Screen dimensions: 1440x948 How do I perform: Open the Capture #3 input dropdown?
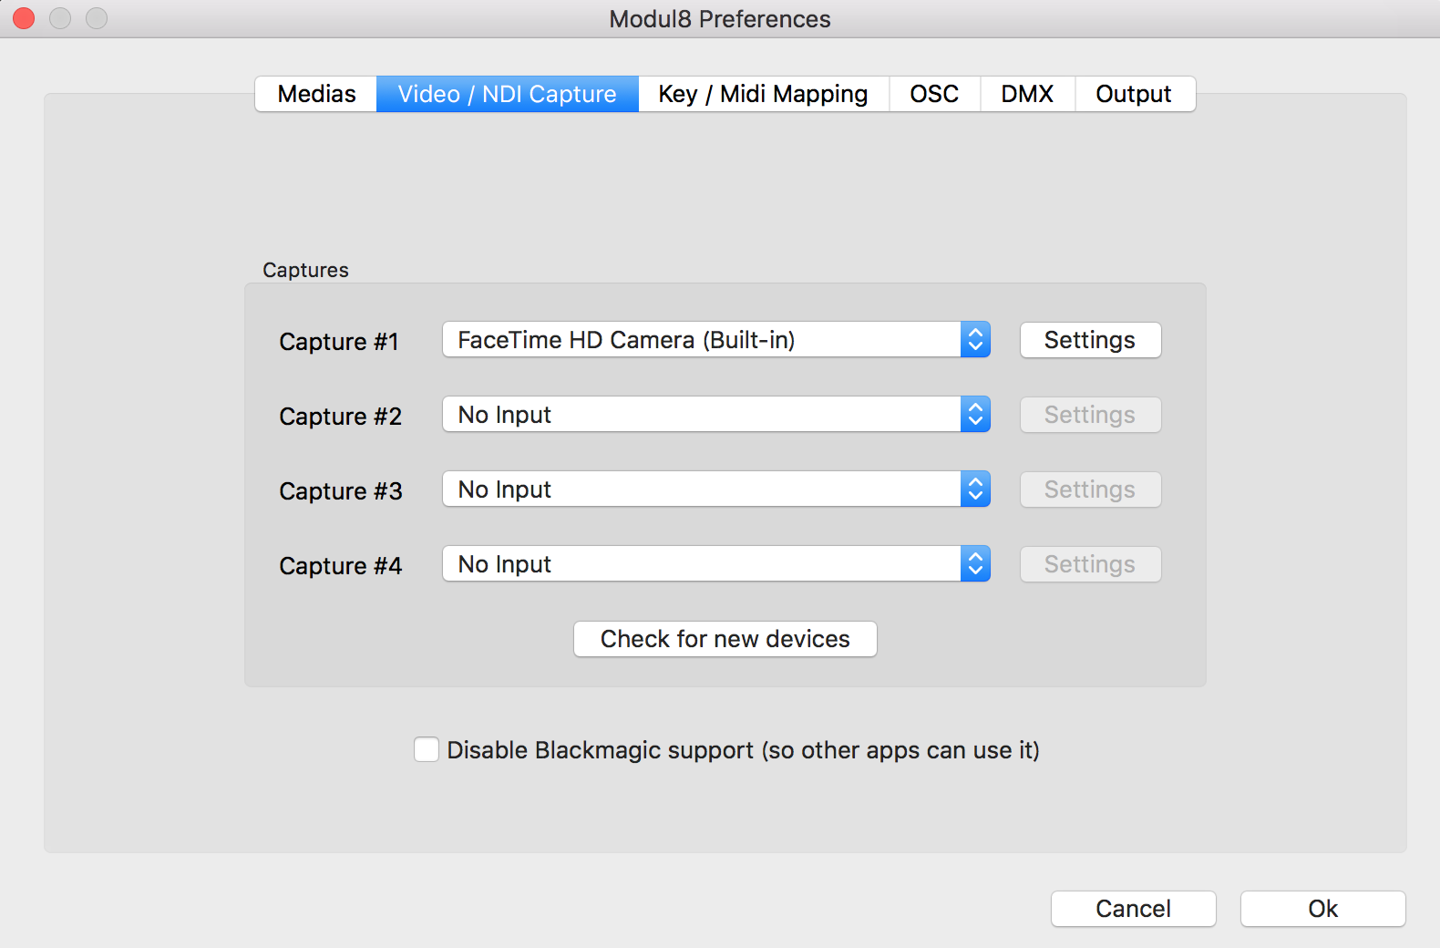tap(702, 489)
